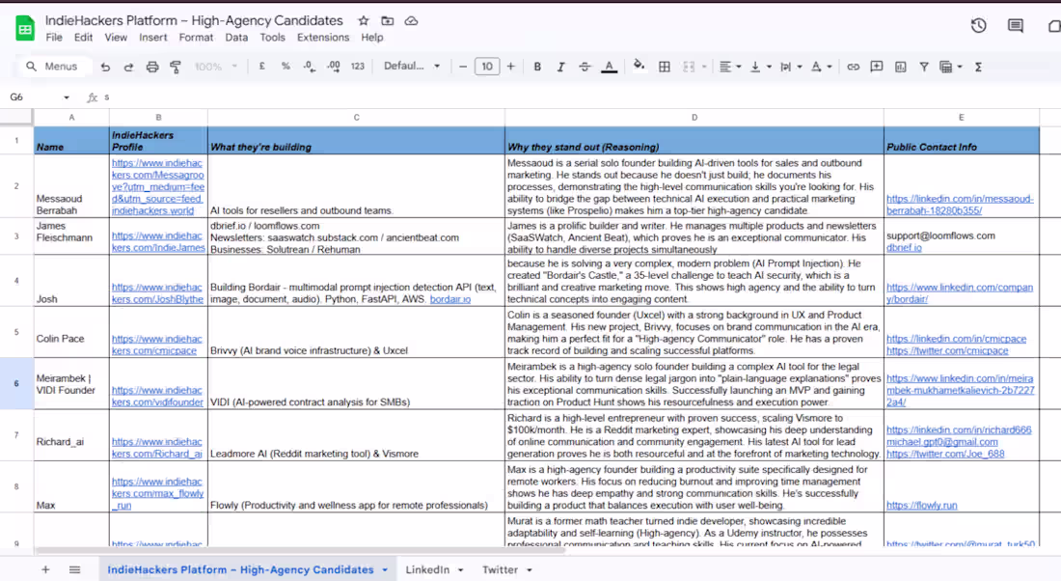Click the borders icon
The height and width of the screenshot is (581, 1061).
click(665, 67)
